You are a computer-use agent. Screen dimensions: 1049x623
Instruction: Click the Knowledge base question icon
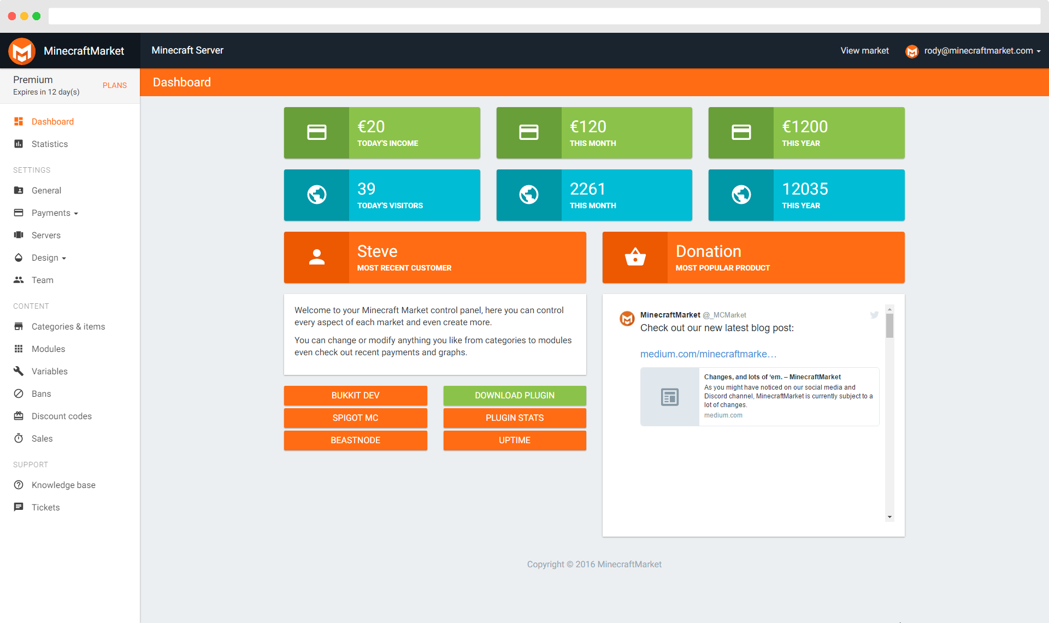pyautogui.click(x=19, y=485)
